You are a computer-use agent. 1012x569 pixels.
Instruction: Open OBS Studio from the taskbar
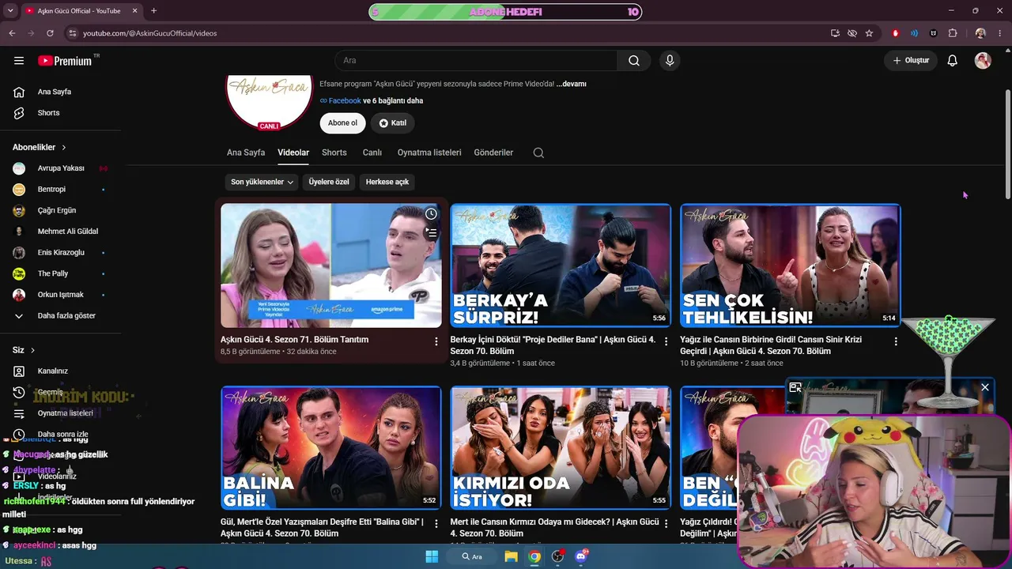click(557, 556)
